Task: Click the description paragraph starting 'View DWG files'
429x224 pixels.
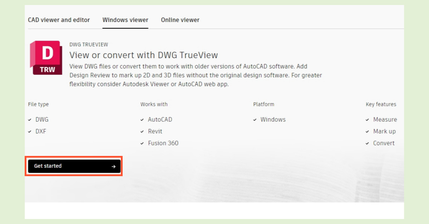Action: coord(196,75)
